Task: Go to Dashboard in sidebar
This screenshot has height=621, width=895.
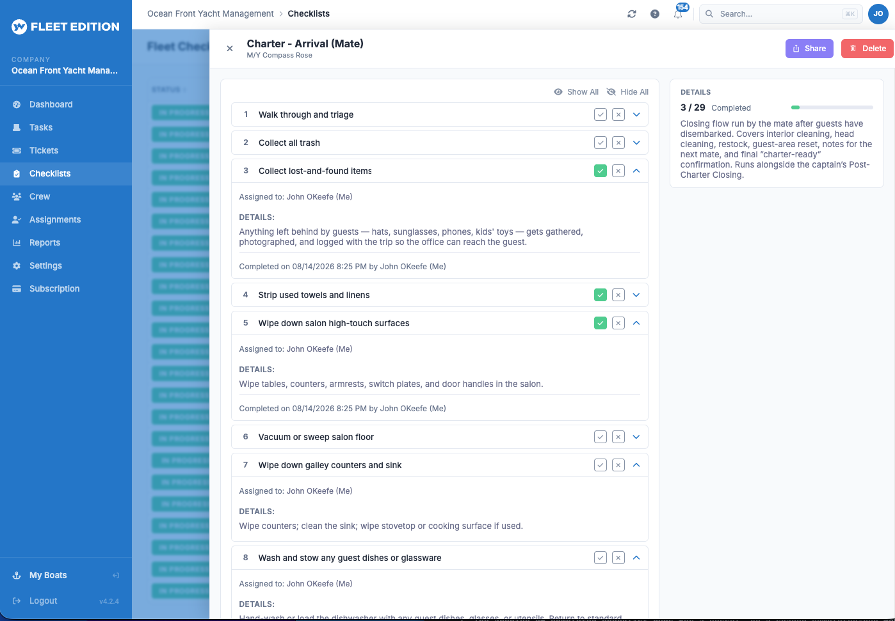Action: [66, 105]
